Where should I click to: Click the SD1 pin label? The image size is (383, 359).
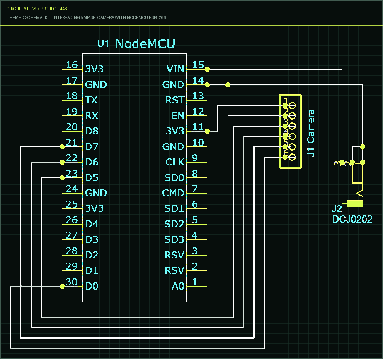[174, 208]
